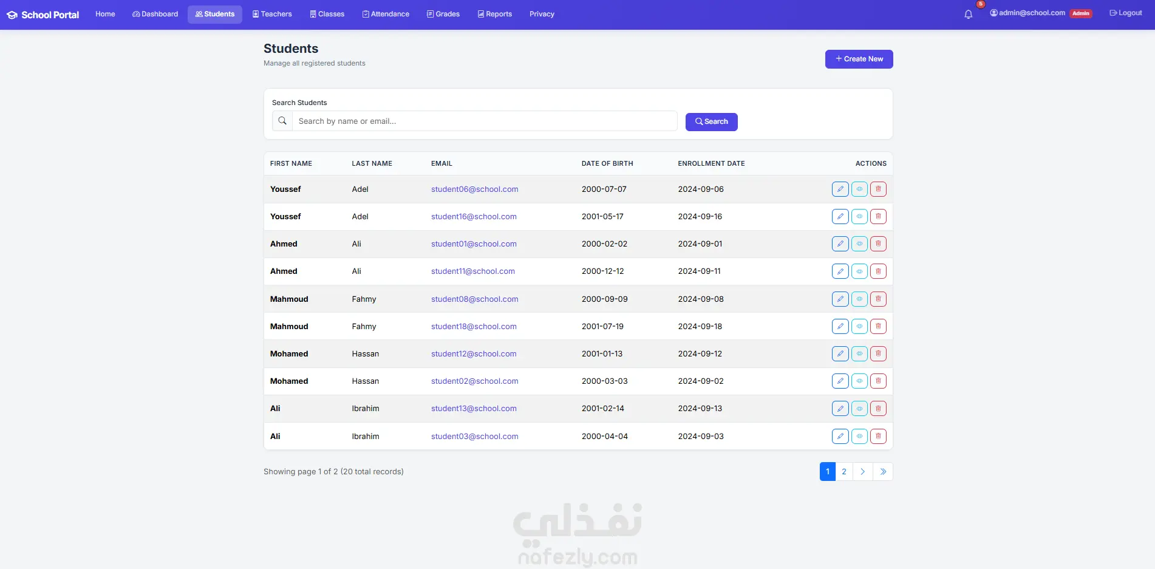Edit student03@school.com record with pencil icon
Screen dimensions: 1155x569
point(840,436)
